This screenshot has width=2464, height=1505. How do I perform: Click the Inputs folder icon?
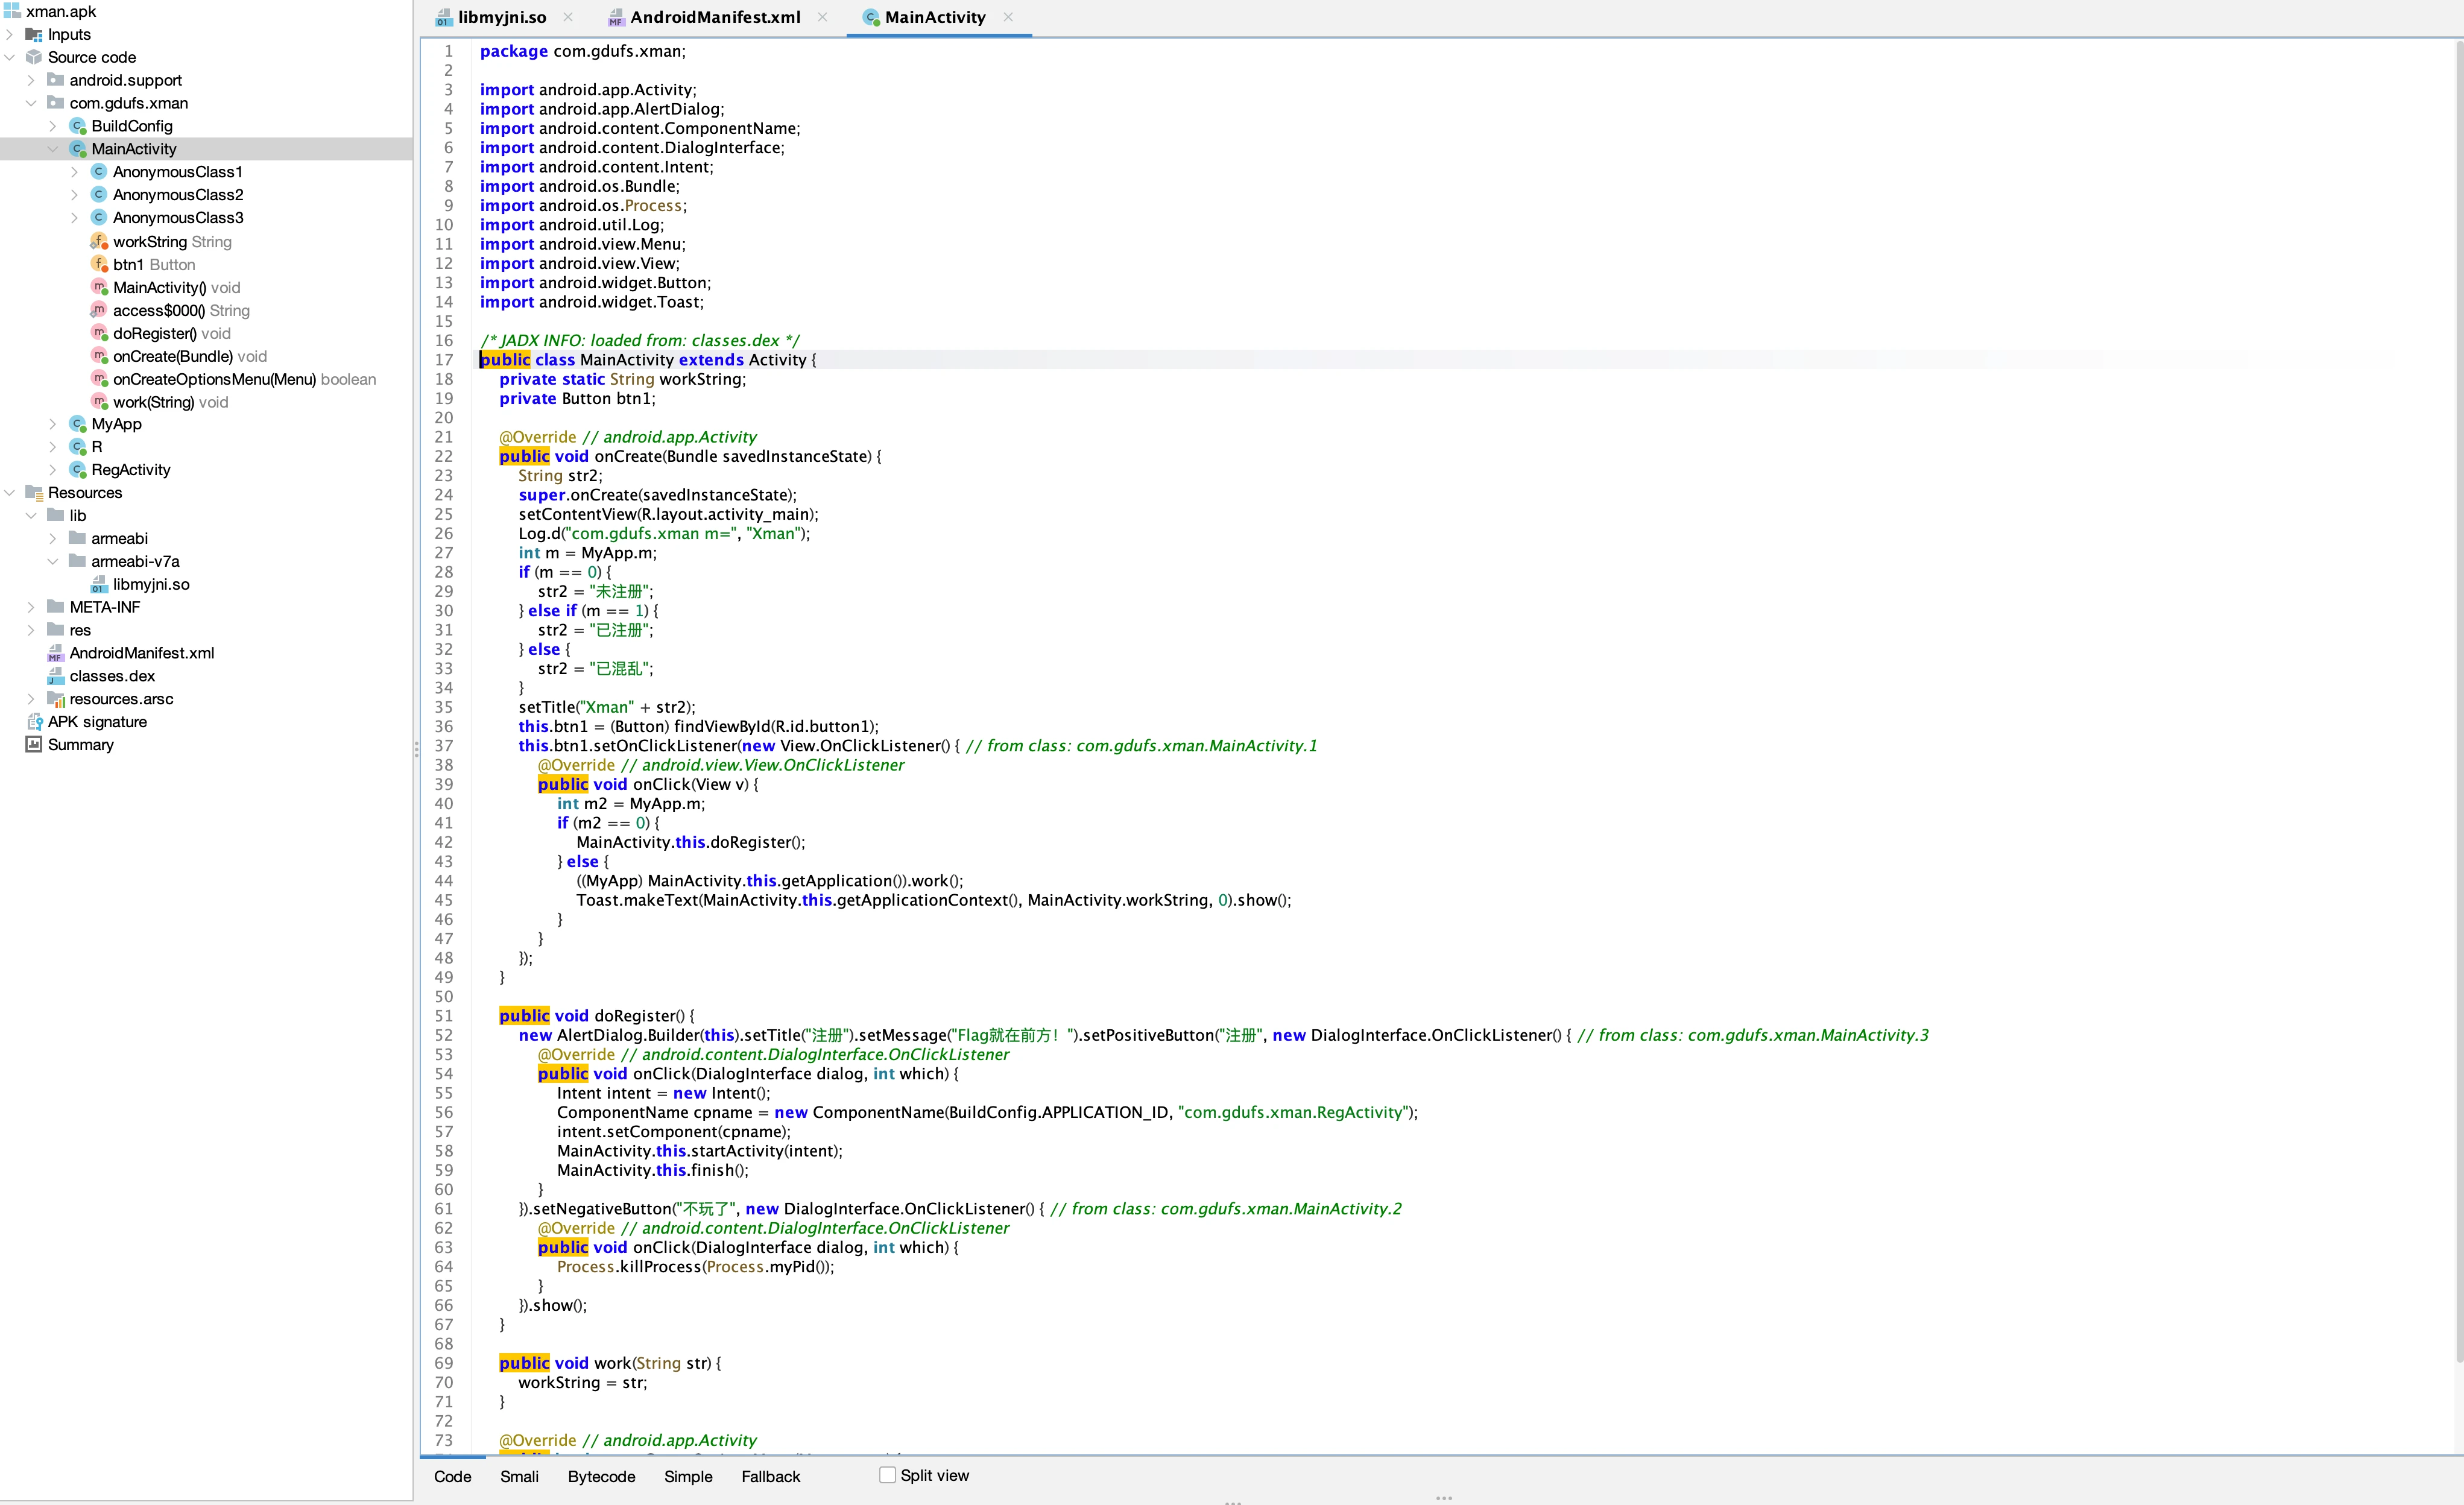coord(34,34)
